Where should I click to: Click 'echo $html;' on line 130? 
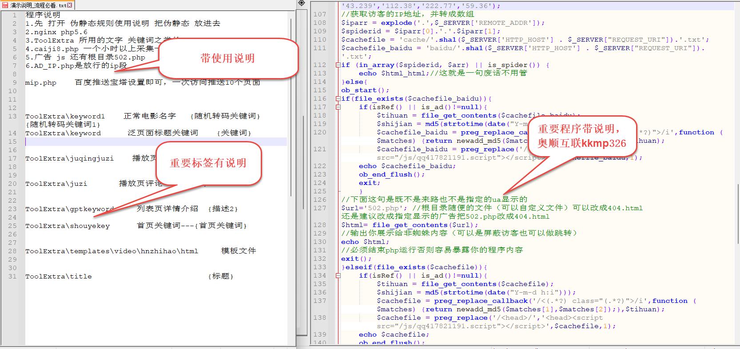(x=365, y=242)
